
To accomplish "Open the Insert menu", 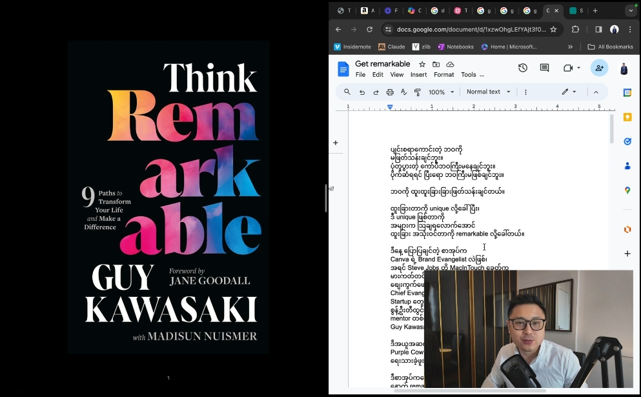I will tap(418, 75).
